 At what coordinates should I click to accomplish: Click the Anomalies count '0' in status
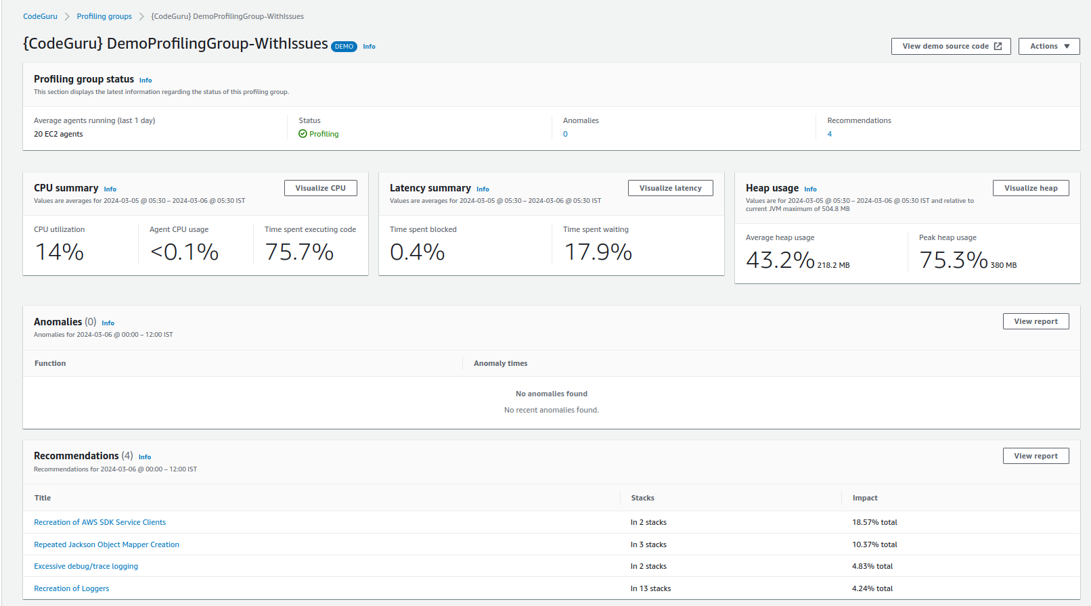click(565, 134)
